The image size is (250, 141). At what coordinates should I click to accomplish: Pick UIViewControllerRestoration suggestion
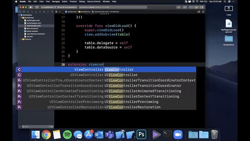tap(106, 107)
